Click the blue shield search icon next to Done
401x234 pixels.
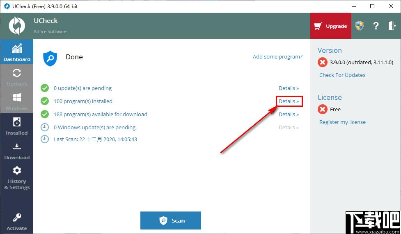50,58
